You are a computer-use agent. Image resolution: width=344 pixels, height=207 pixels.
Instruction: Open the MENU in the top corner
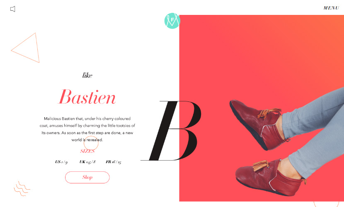tap(331, 8)
